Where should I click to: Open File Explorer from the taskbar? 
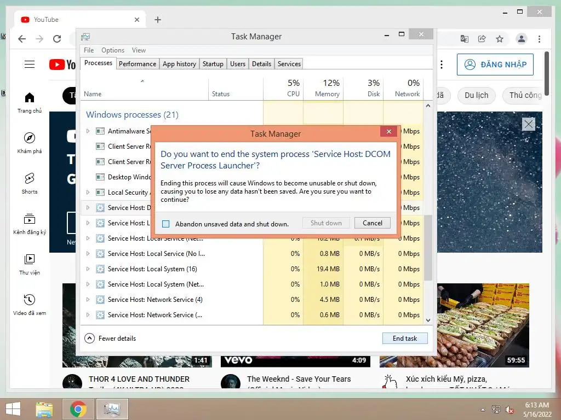[x=44, y=409]
